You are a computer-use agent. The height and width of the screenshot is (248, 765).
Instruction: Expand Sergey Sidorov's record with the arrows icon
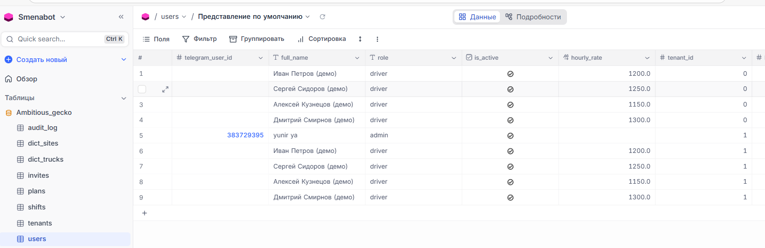(x=165, y=90)
